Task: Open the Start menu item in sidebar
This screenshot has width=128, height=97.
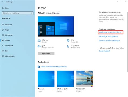Action: pos(7,51)
